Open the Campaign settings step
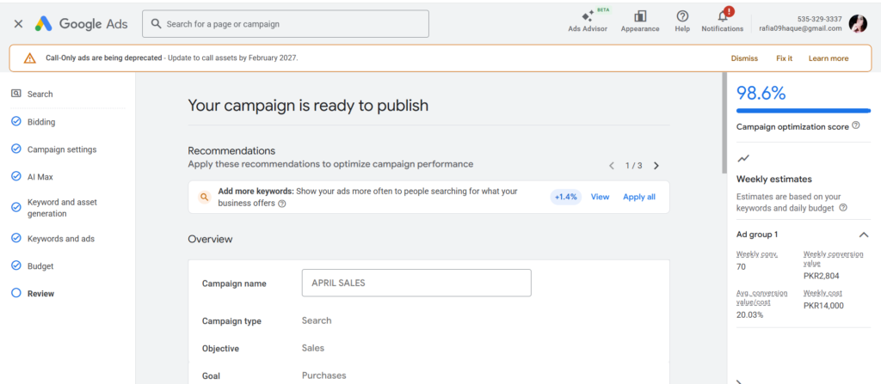The width and height of the screenshot is (881, 384). pos(62,149)
